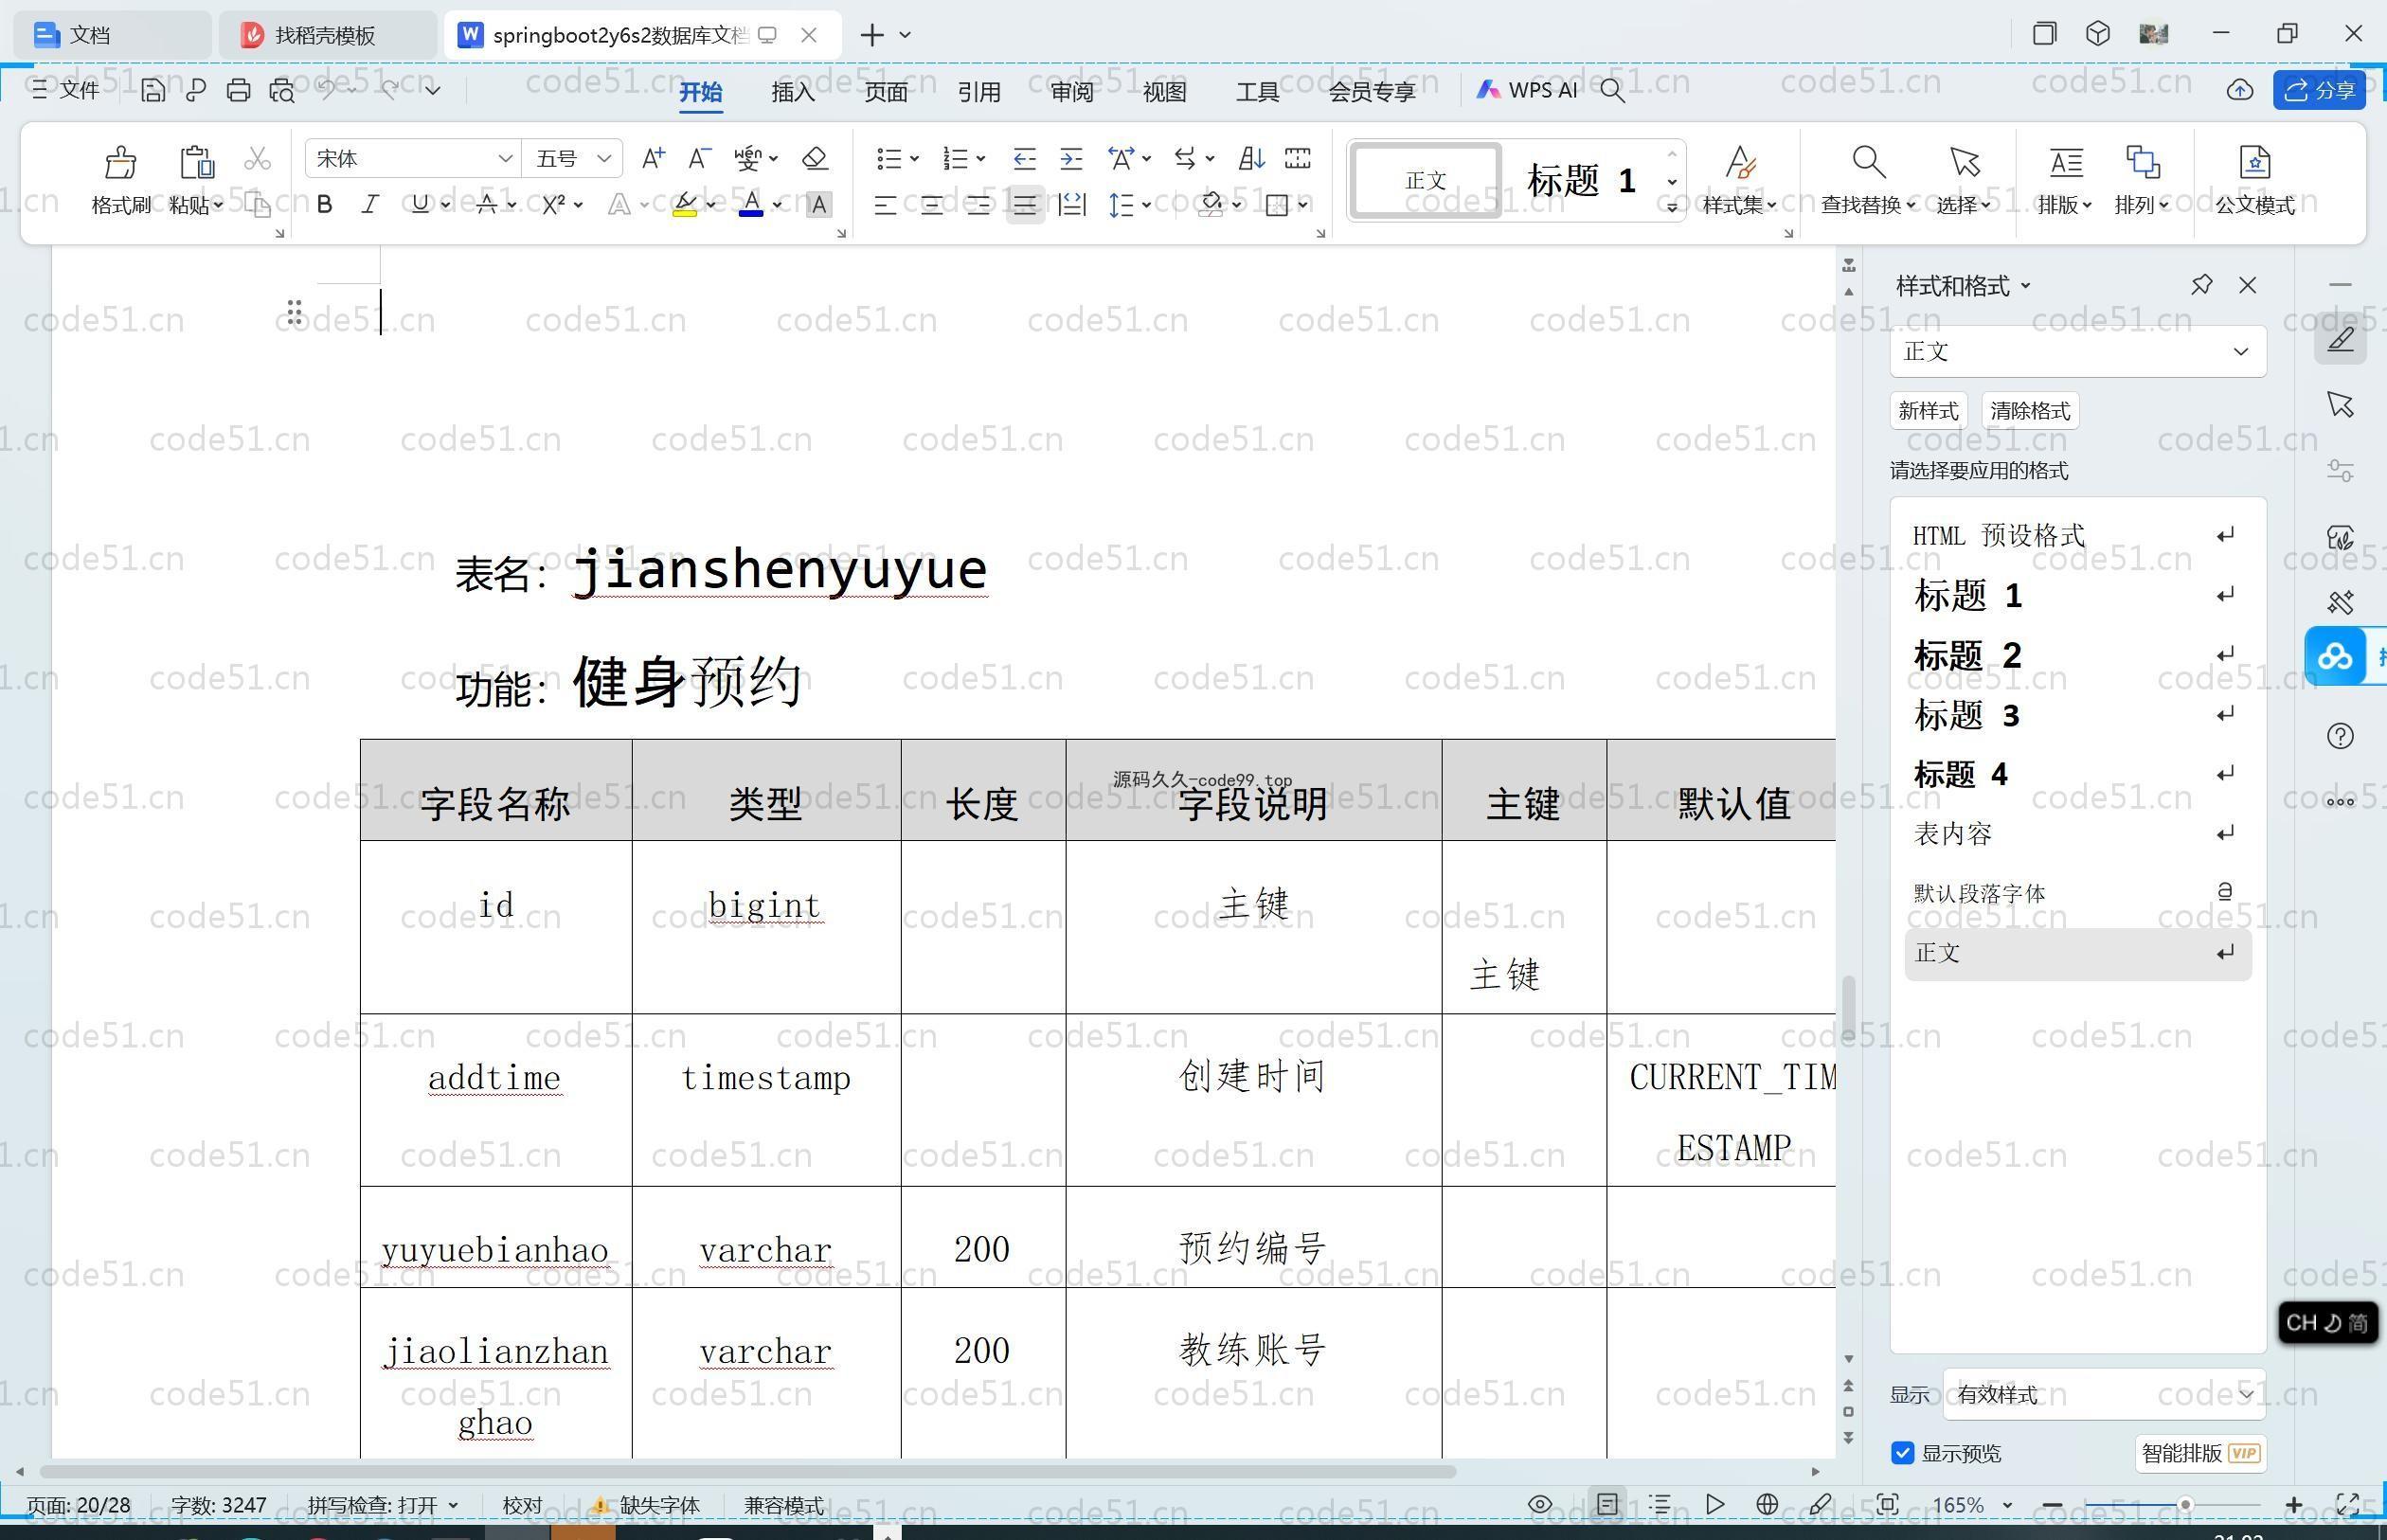Screen dimensions: 2387x1540
Task: Toggle character shading A button
Action: tap(818, 205)
